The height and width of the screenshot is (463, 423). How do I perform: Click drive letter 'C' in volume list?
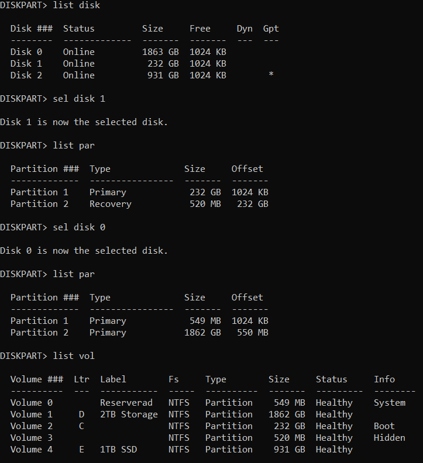click(81, 426)
